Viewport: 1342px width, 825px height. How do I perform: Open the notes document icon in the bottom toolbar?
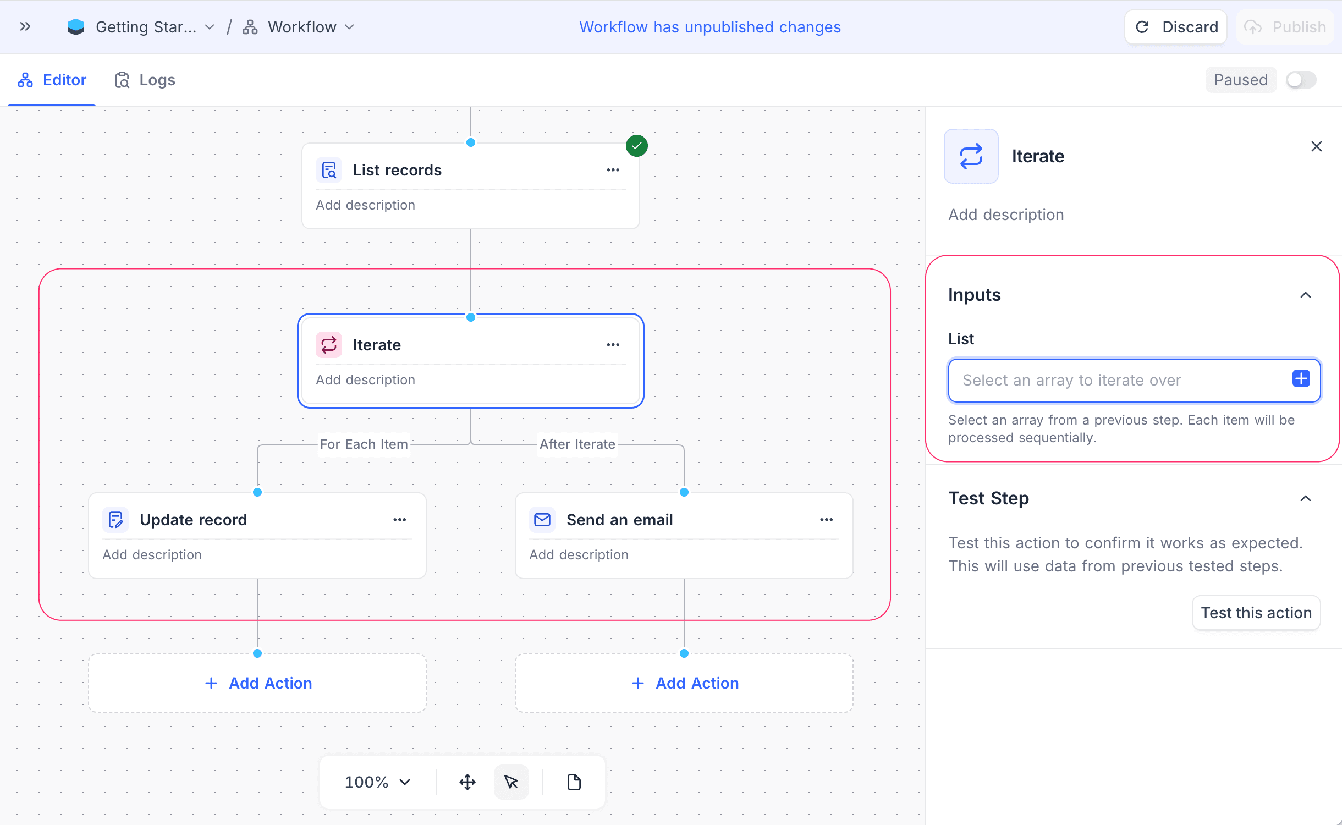click(x=573, y=782)
